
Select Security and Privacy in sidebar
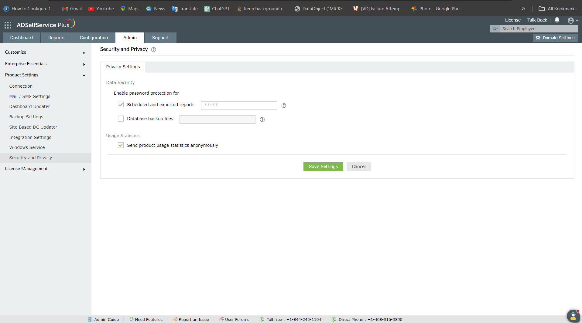point(46,158)
